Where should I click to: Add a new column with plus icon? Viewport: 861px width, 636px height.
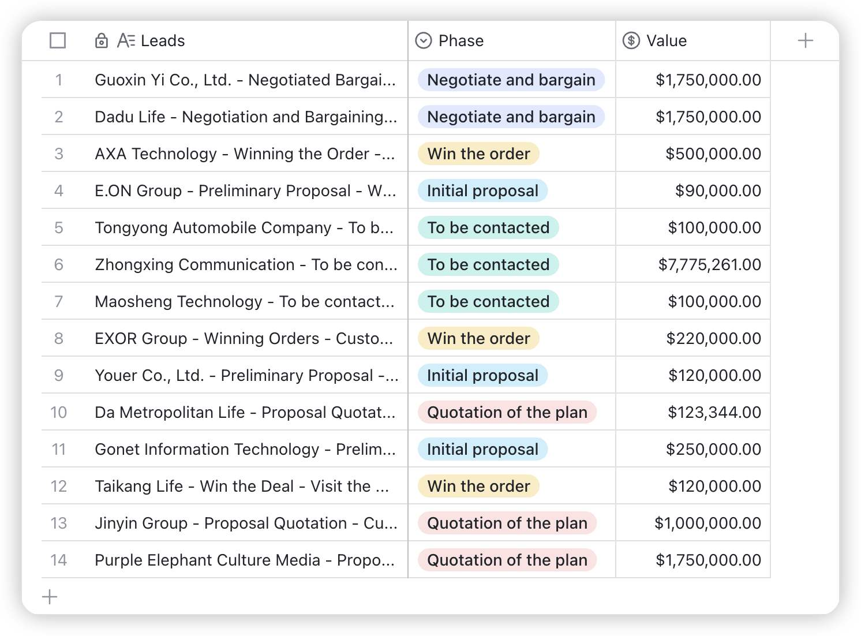point(805,40)
